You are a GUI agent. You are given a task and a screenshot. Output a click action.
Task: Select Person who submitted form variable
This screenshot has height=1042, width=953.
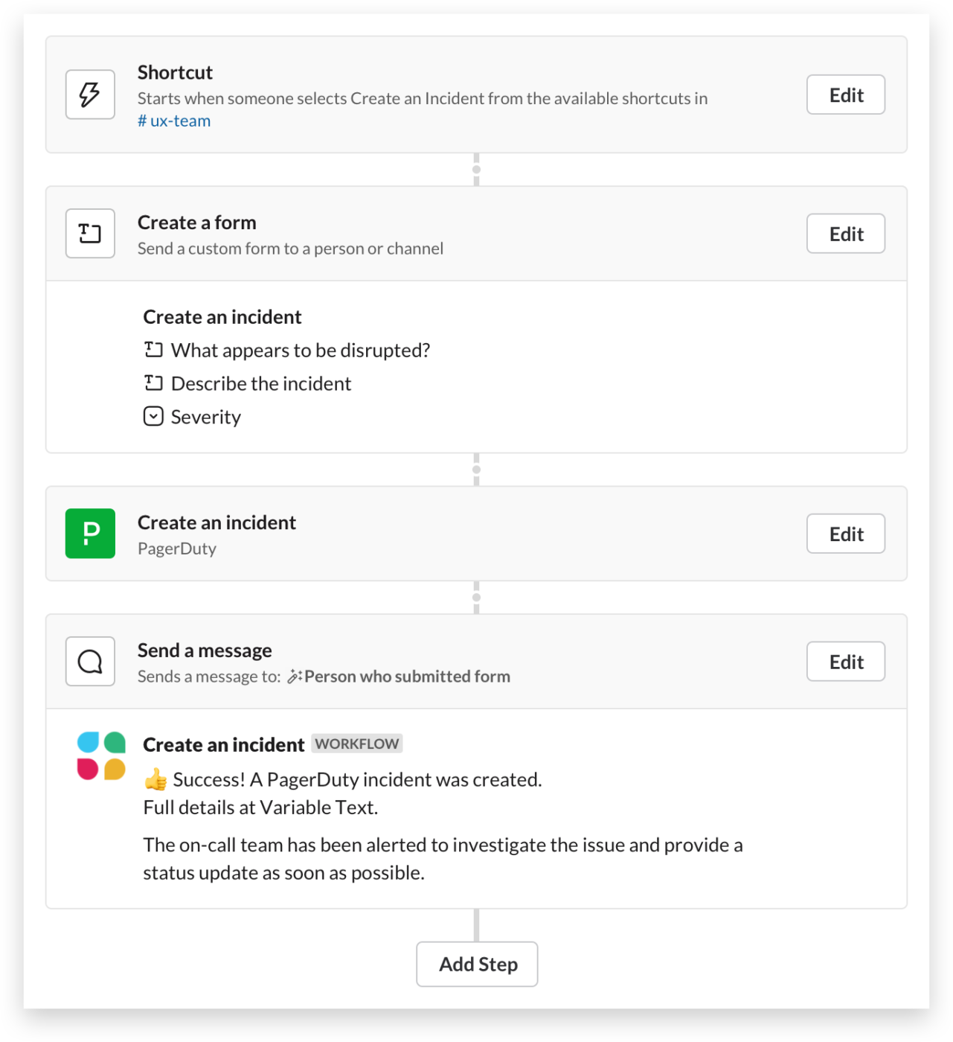pos(407,677)
